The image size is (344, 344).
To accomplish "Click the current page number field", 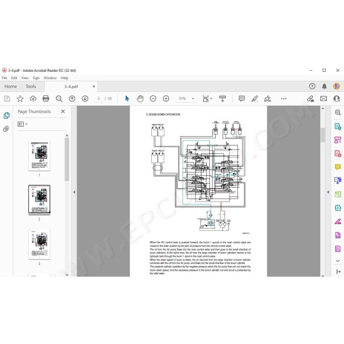I will tap(98, 98).
